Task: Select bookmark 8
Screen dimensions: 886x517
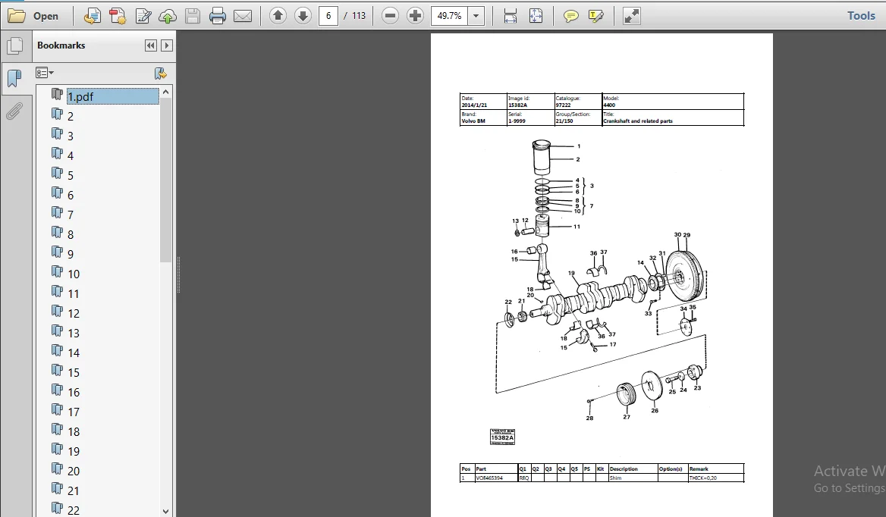Action: (71, 235)
